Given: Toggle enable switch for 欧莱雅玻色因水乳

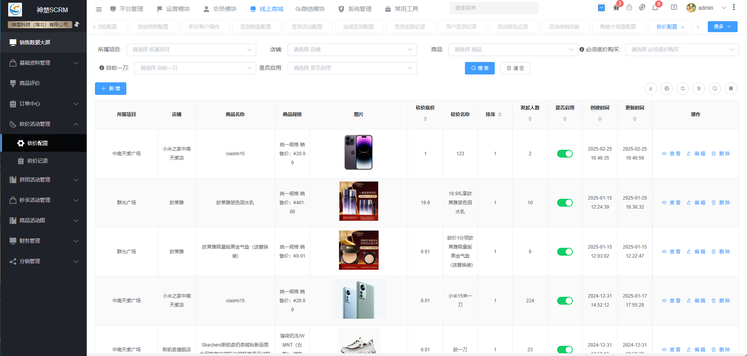Looking at the screenshot, I should click(x=565, y=203).
